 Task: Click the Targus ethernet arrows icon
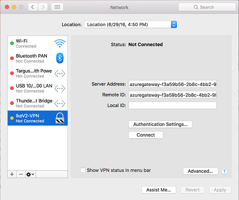tap(60, 73)
